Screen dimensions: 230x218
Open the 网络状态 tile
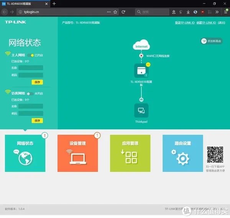click(x=25, y=153)
